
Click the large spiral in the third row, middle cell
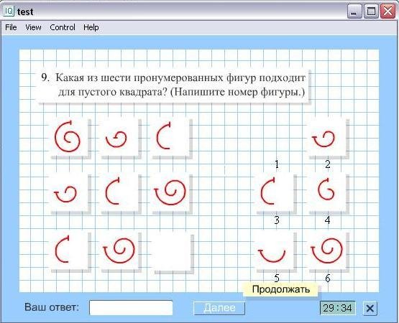coord(119,251)
